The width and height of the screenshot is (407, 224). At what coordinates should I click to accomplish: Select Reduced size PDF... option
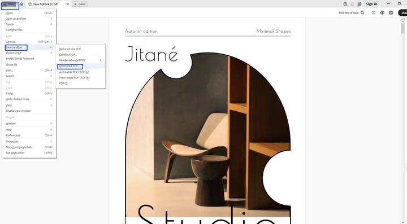pyautogui.click(x=80, y=49)
